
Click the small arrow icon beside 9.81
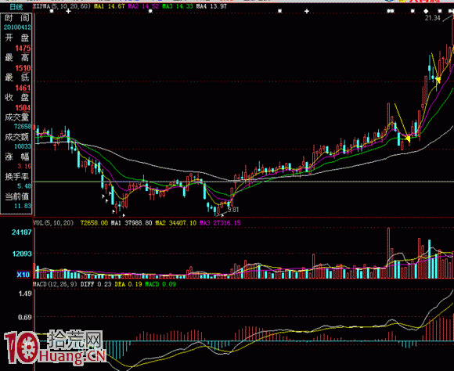(222, 215)
